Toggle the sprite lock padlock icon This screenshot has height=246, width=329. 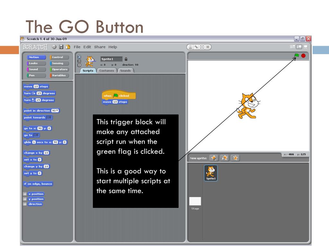point(126,59)
